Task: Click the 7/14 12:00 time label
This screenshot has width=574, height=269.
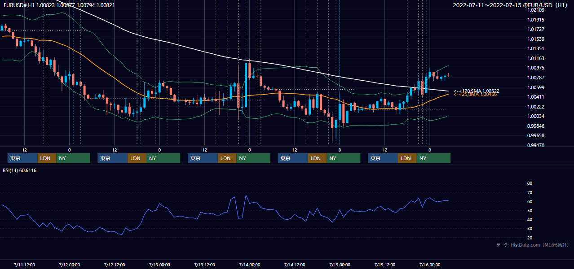Action: click(295, 265)
